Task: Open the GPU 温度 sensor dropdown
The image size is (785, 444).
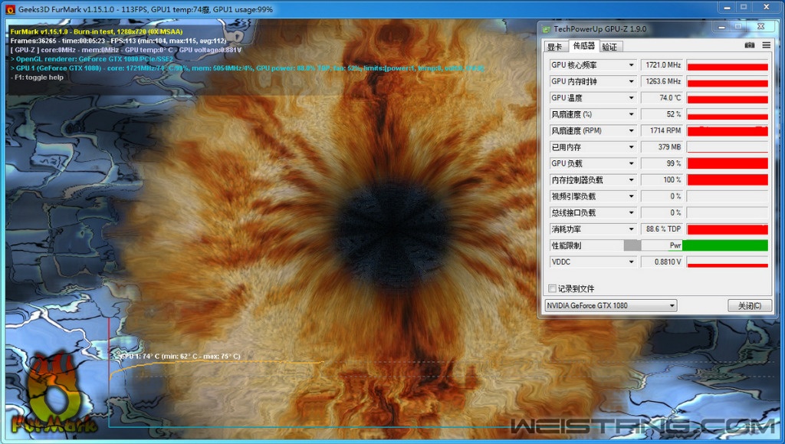Action: [631, 98]
